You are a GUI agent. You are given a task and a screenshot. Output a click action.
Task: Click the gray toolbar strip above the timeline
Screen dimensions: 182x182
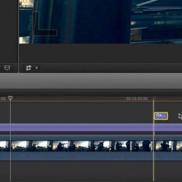(91, 81)
